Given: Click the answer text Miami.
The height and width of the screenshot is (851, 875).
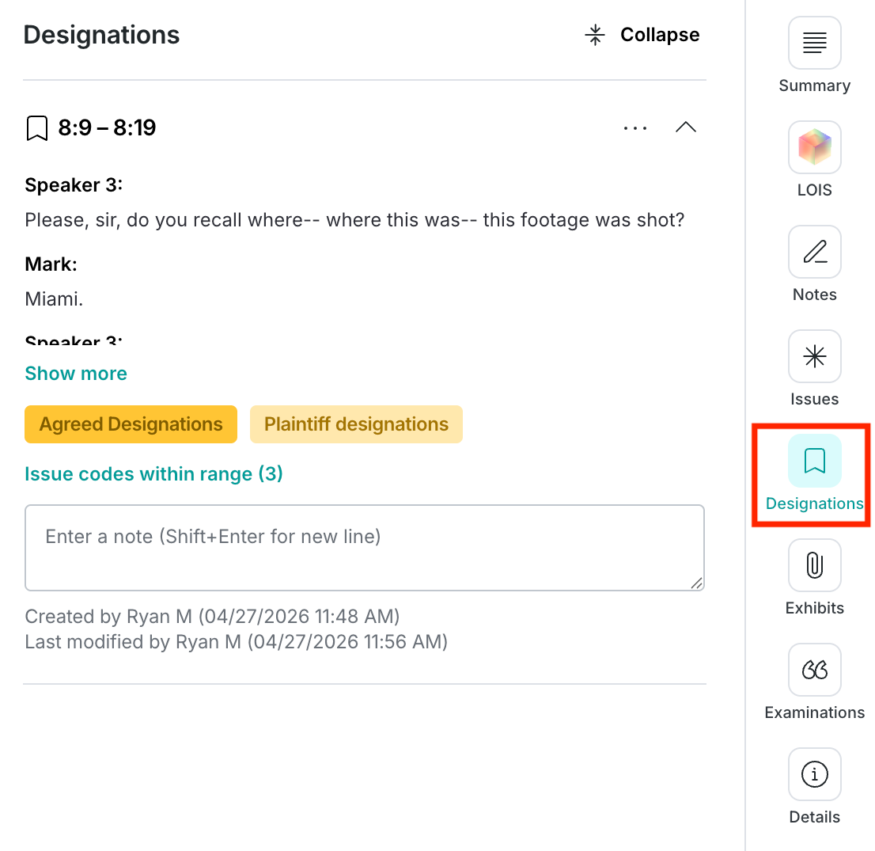Looking at the screenshot, I should coord(54,299).
